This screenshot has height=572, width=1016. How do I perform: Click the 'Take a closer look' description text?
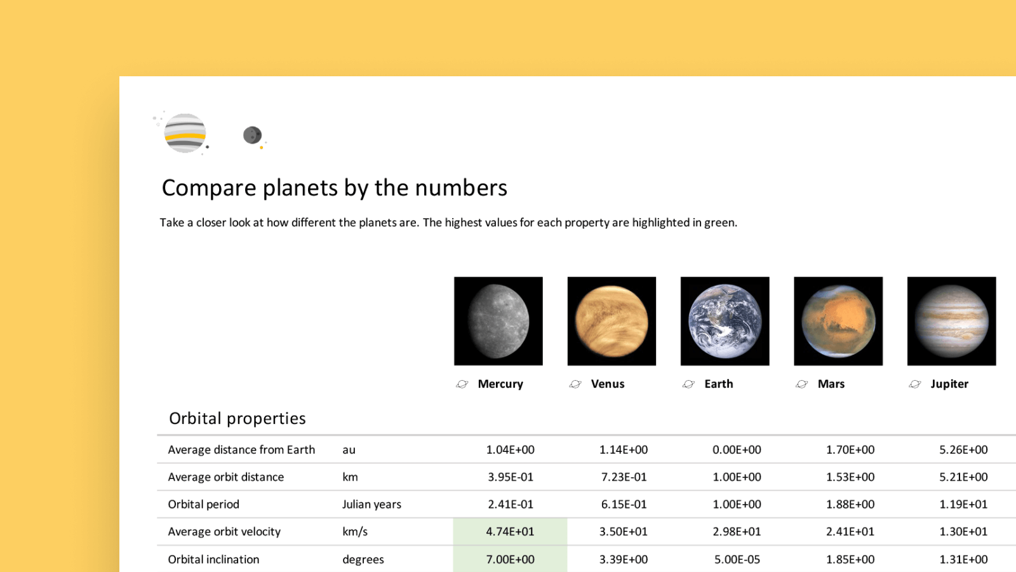448,222
